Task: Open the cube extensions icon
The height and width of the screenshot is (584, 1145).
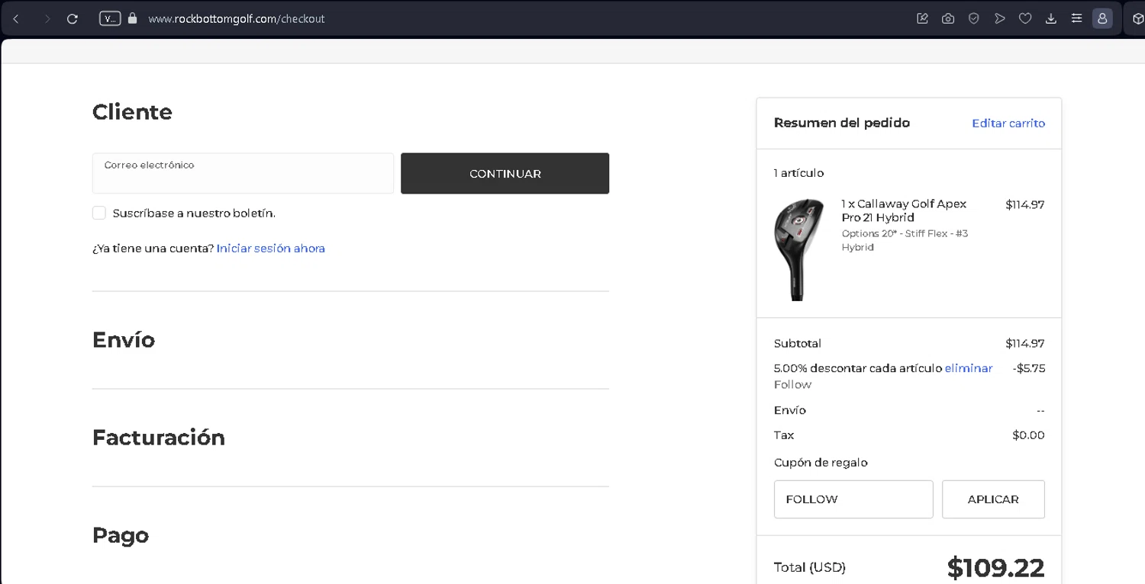Action: tap(1137, 18)
